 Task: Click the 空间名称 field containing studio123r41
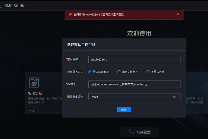pos(134,60)
